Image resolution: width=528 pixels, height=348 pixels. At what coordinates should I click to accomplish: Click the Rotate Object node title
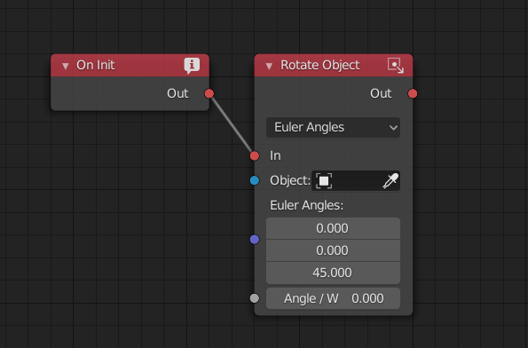point(319,66)
